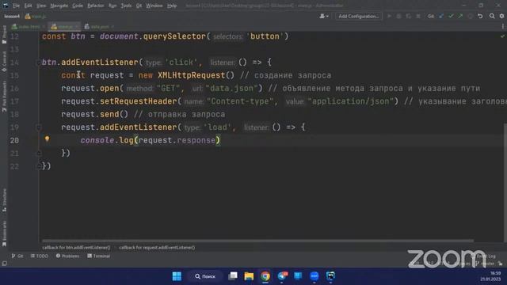507x285 pixels.
Task: Click the horizontal scrollbar below the editor
Action: 257,241
